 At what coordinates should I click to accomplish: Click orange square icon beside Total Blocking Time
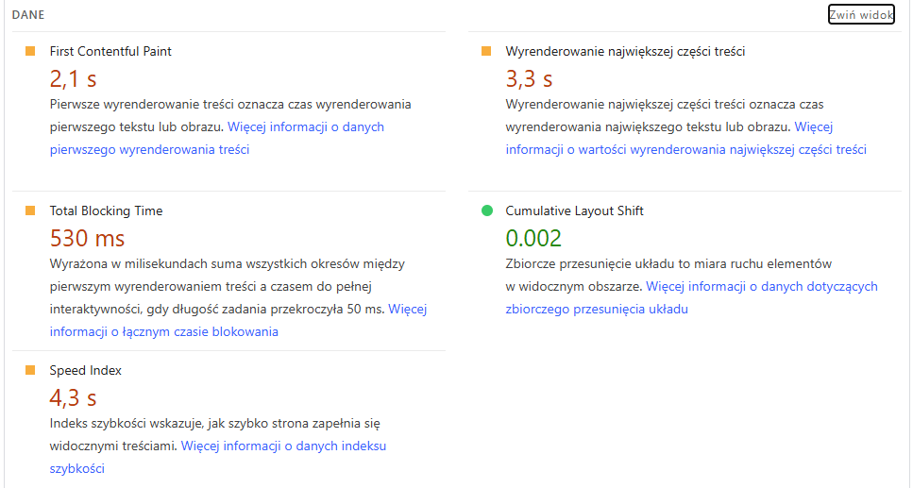[x=30, y=211]
